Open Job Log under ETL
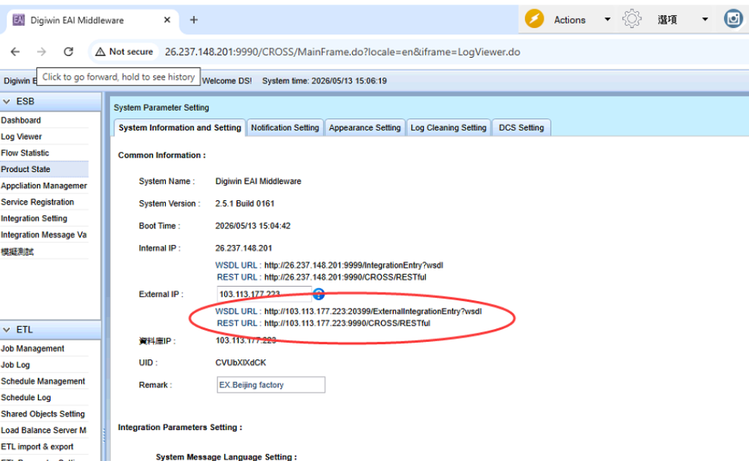 pyautogui.click(x=15, y=365)
